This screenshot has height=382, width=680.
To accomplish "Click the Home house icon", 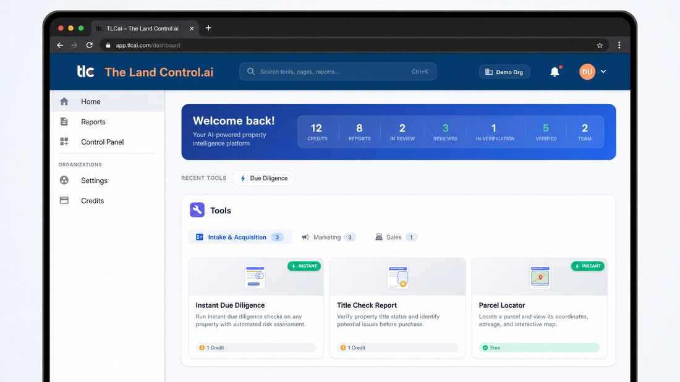I will [64, 101].
